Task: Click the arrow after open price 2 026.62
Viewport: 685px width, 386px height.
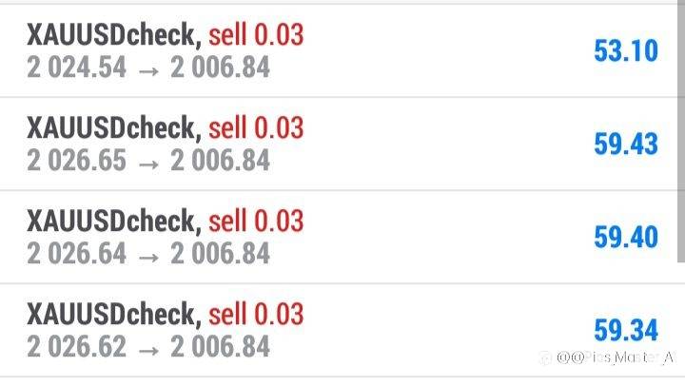Action: click(148, 350)
